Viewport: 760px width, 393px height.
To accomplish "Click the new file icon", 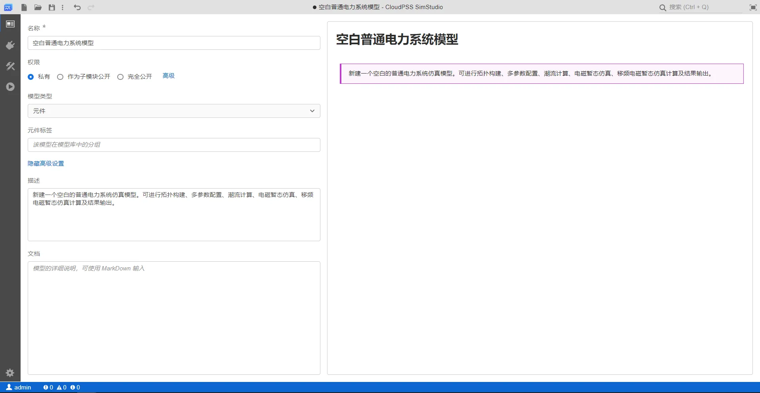I will point(24,8).
